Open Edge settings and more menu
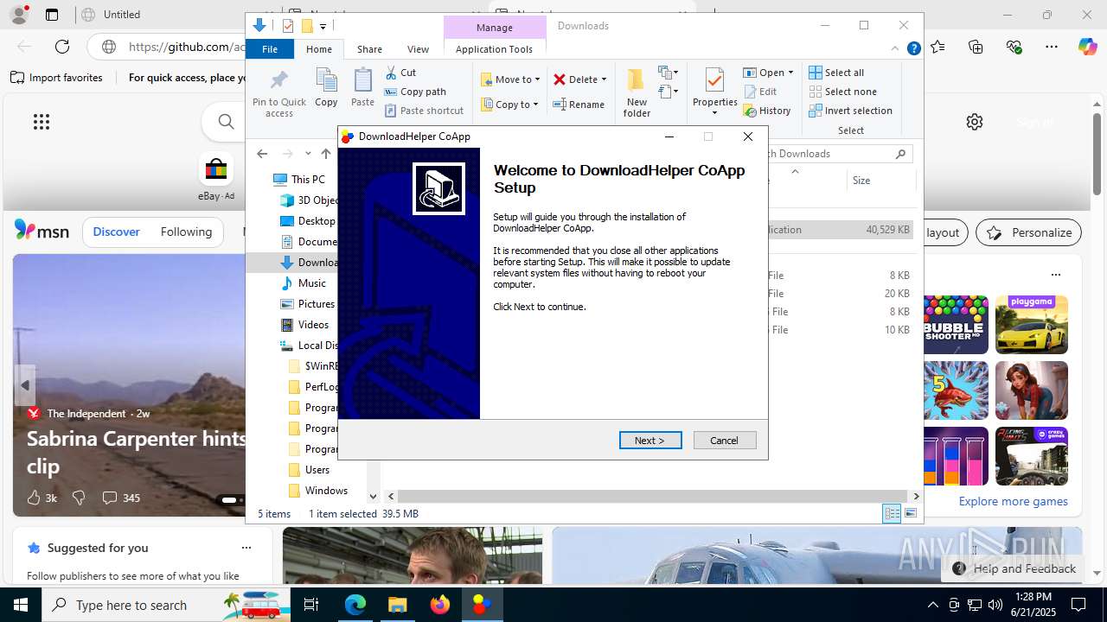1107x622 pixels. (x=1051, y=47)
